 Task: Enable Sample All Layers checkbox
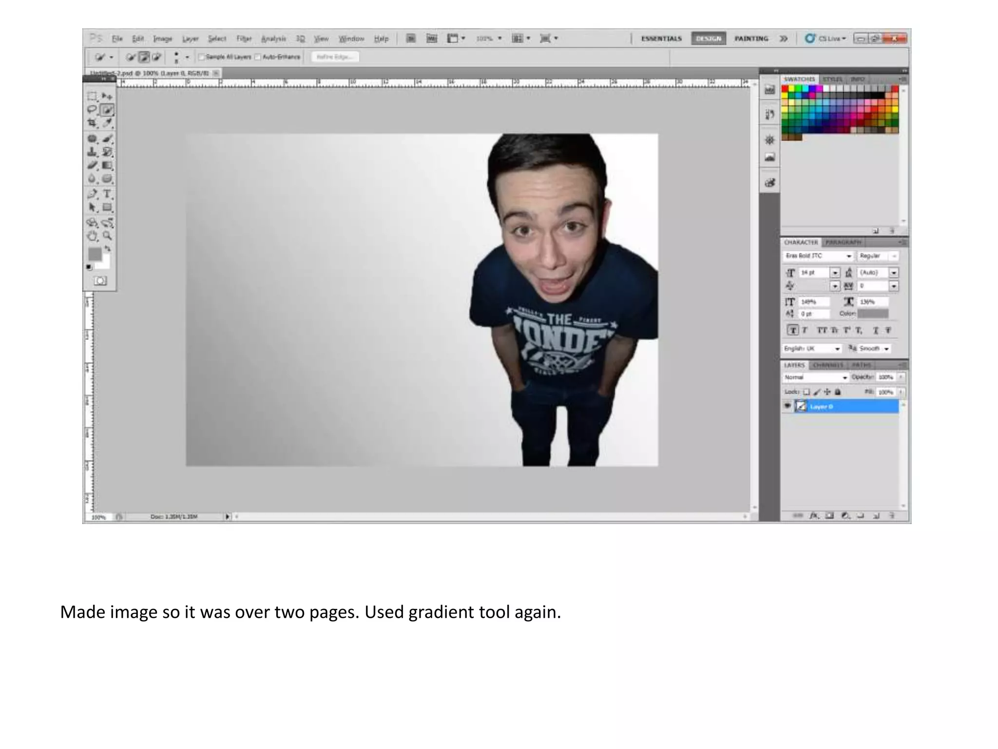pyautogui.click(x=201, y=57)
